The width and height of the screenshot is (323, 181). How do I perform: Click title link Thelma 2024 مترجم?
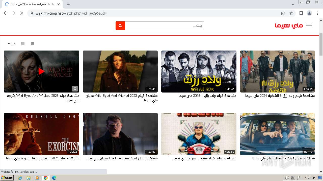coord(205,158)
